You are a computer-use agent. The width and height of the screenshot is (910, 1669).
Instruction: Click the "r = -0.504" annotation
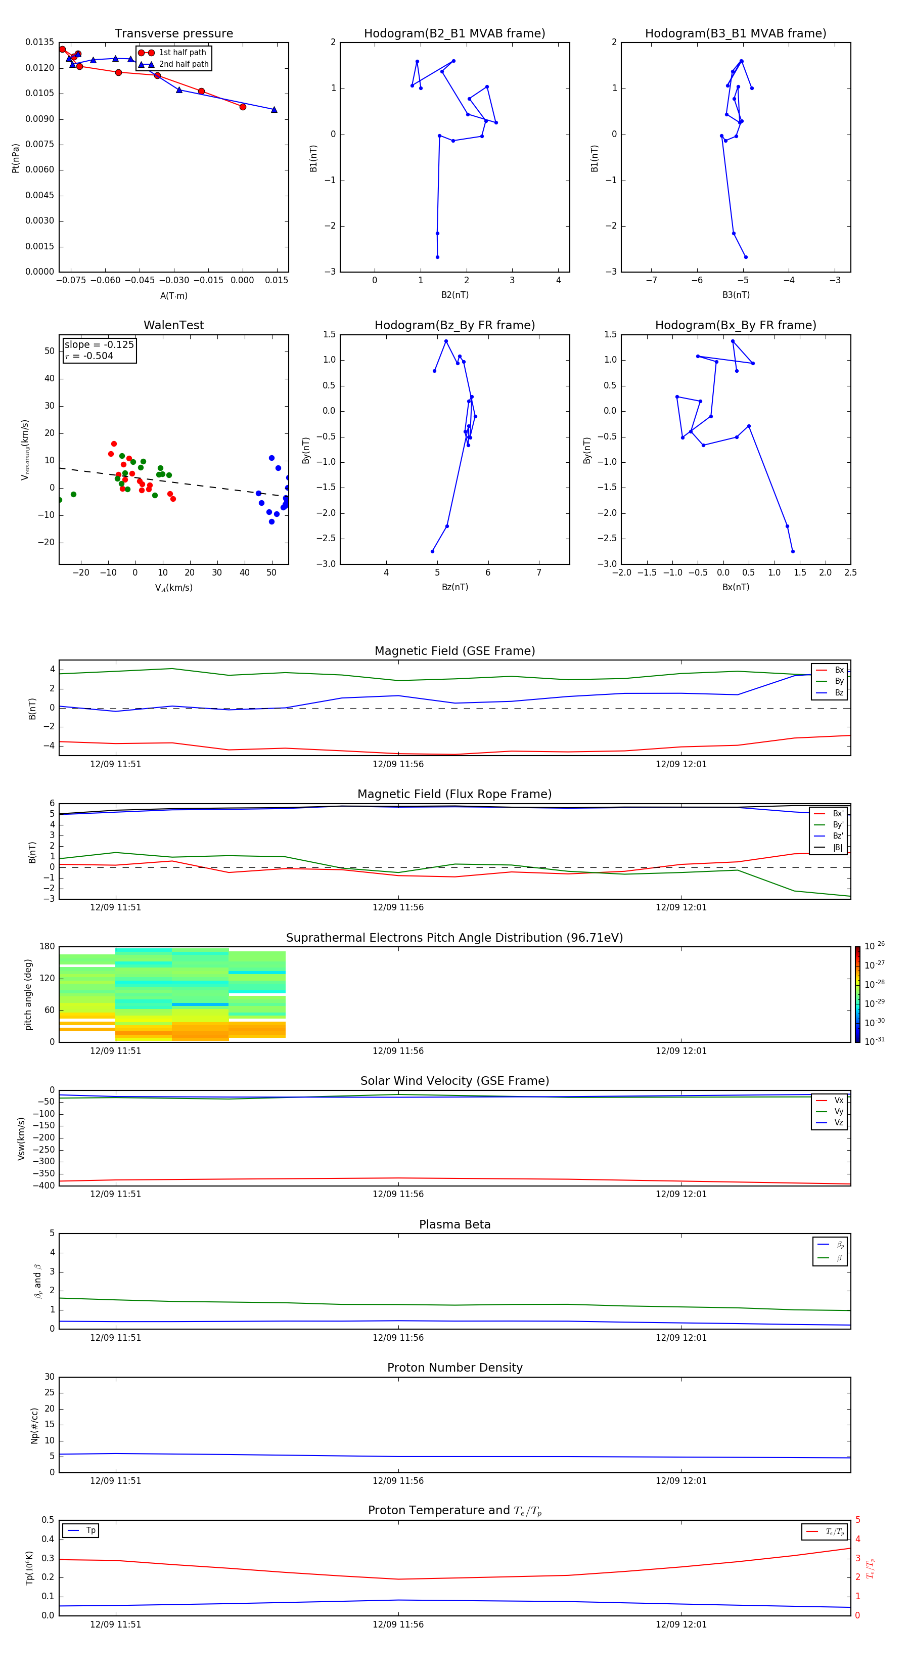coord(89,356)
